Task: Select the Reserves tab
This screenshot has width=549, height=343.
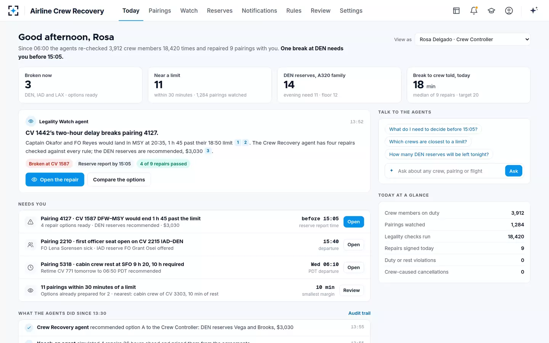Action: [x=220, y=11]
